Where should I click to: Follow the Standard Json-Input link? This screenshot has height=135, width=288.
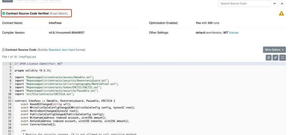[x=62, y=50]
